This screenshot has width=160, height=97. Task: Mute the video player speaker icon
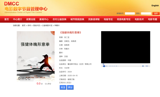143,66
